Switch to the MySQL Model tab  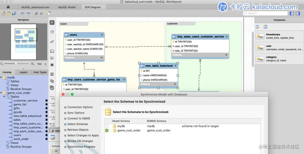pyautogui.click(x=67, y=7)
